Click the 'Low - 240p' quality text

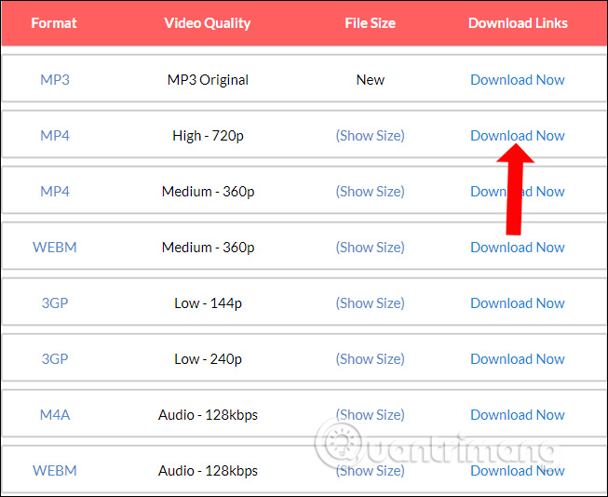(208, 359)
